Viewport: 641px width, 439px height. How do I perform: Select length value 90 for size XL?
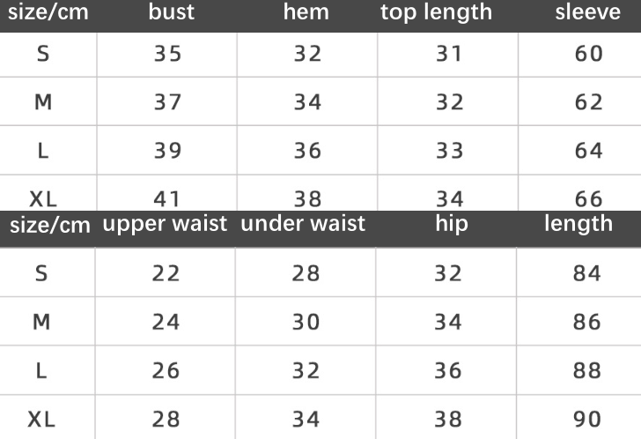(x=586, y=420)
